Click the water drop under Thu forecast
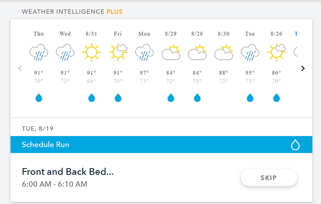Viewport: 321px width, 204px height. tap(39, 98)
